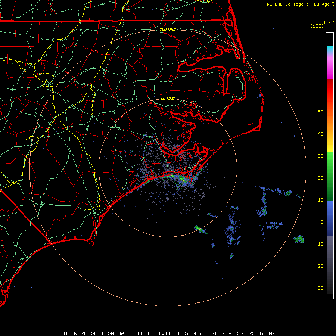Click the 60 dBZ scale label

(321, 90)
